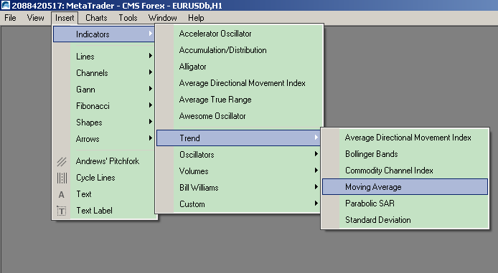498x273 pixels.
Task: Expand the Channels submenu
Action: (104, 73)
